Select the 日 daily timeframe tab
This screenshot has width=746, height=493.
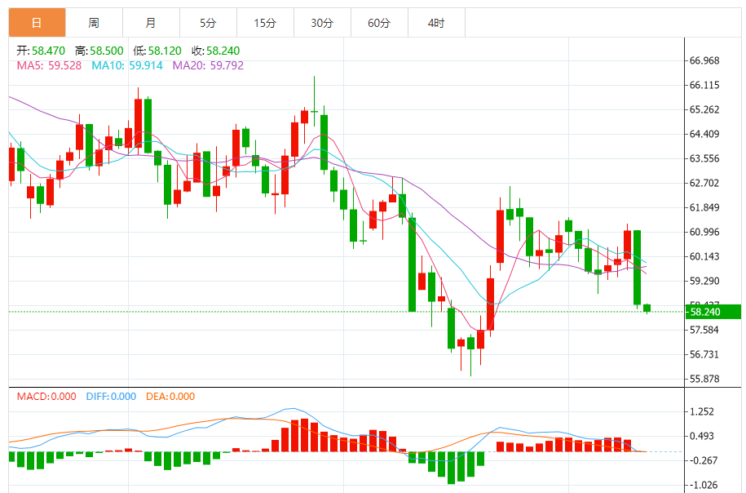[x=38, y=23]
